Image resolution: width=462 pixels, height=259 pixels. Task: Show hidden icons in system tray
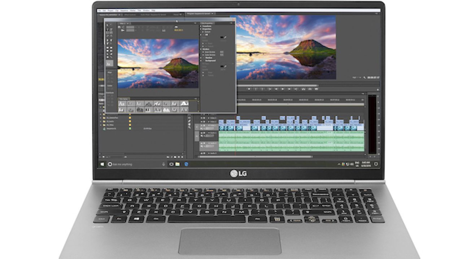tap(339, 164)
